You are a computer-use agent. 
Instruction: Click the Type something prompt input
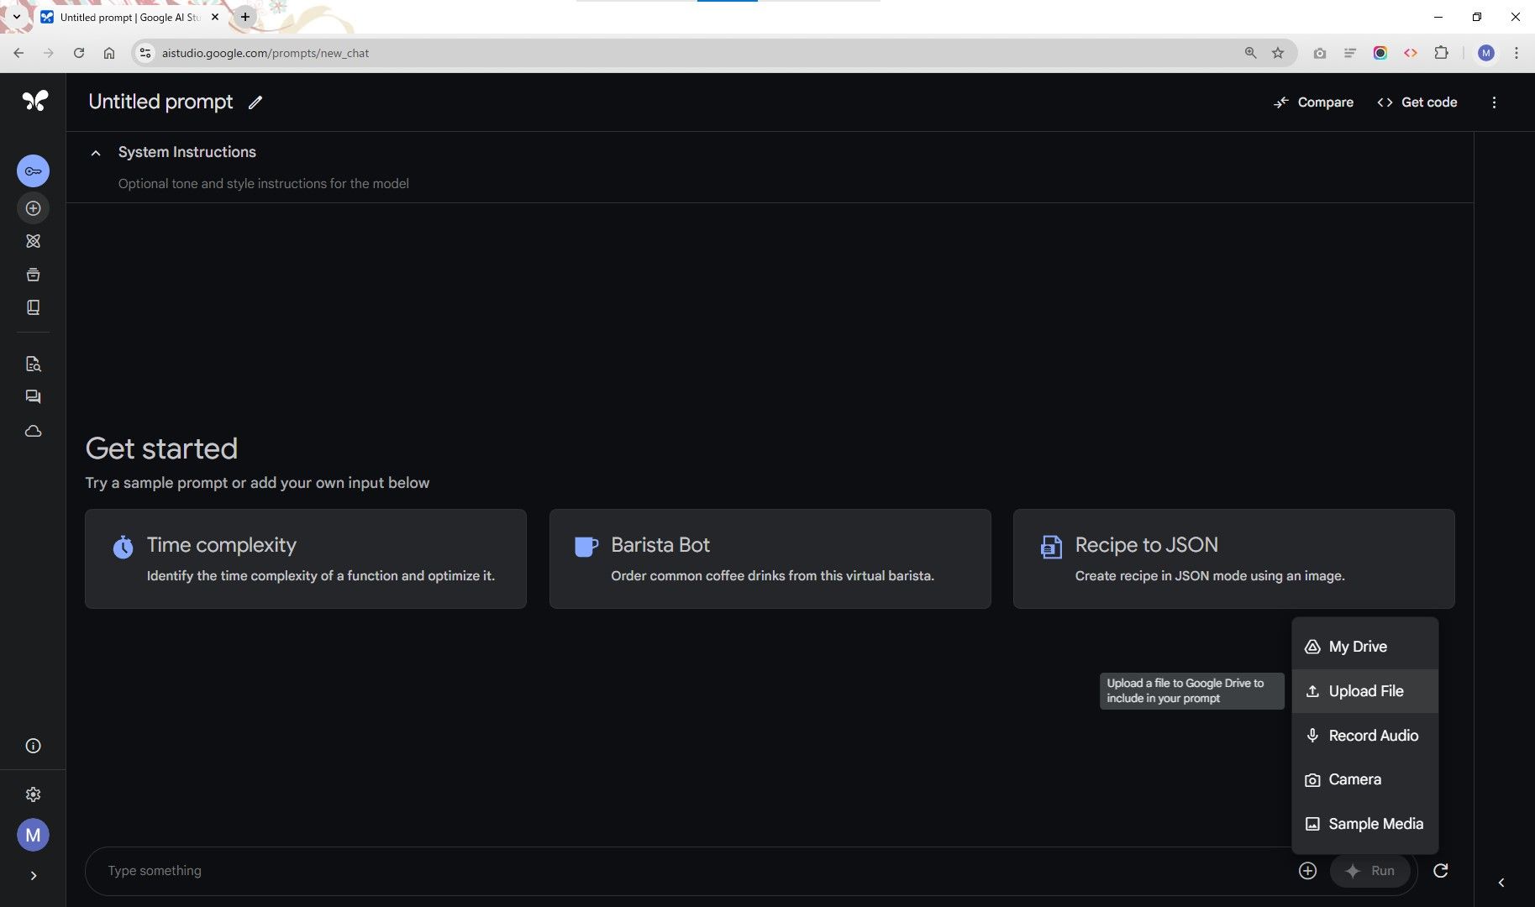click(689, 871)
